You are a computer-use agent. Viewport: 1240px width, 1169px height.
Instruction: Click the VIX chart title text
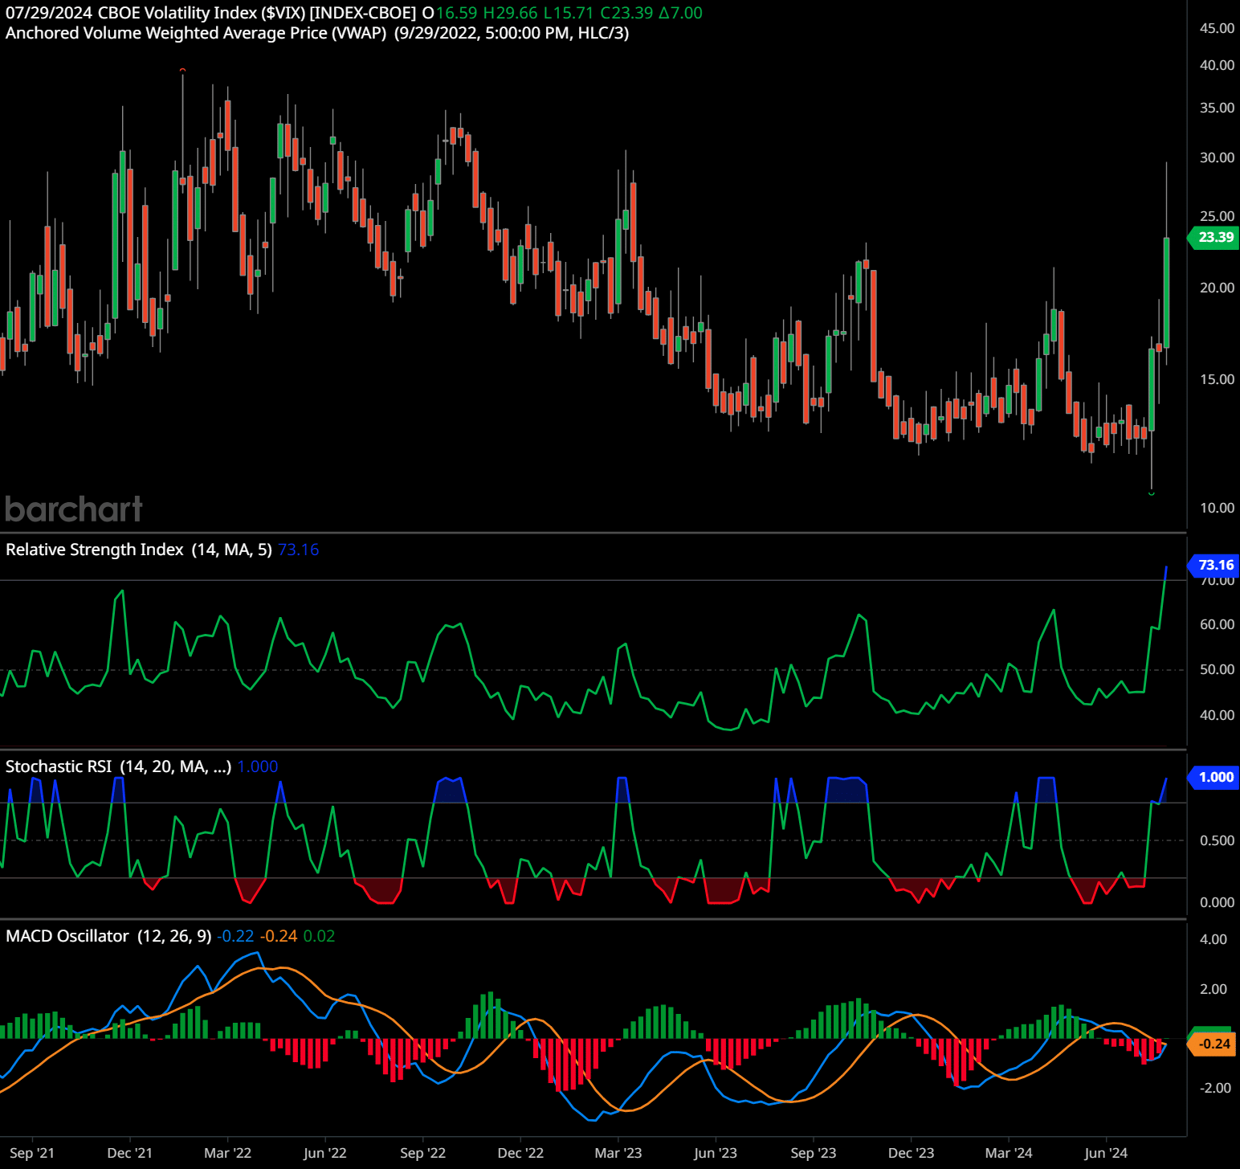coord(211,13)
